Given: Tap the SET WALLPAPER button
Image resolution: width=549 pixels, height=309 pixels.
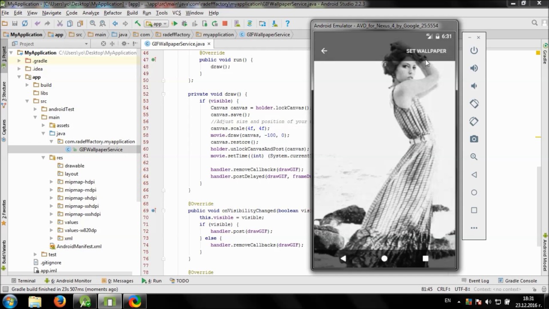Looking at the screenshot, I should (x=426, y=51).
